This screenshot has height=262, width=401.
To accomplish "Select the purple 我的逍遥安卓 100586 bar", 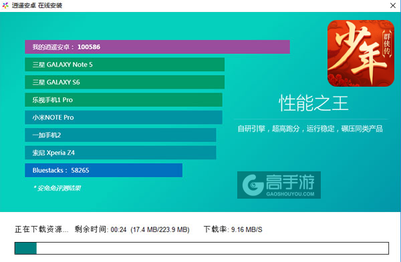I will tap(157, 47).
